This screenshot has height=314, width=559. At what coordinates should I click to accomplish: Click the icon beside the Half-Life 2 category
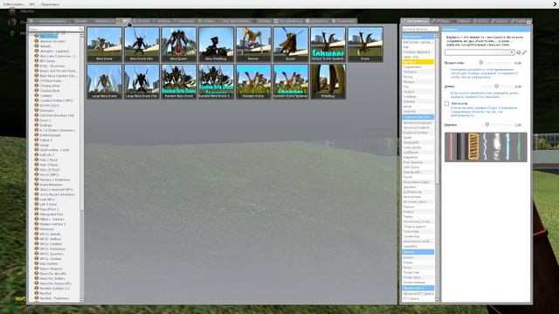(37, 155)
